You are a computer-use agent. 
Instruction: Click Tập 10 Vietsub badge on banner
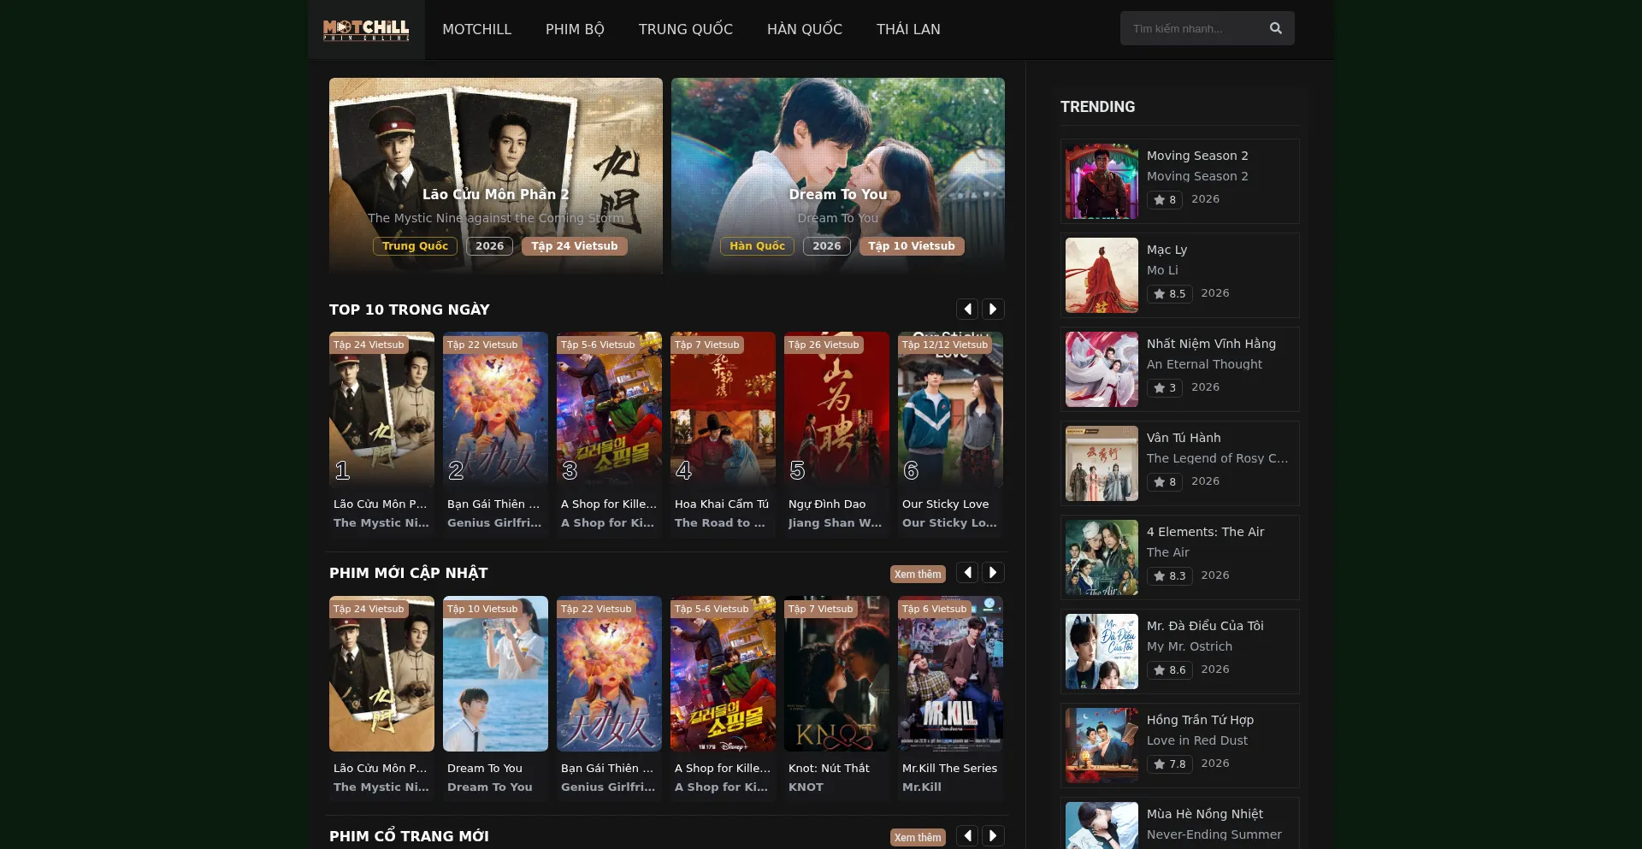click(912, 246)
